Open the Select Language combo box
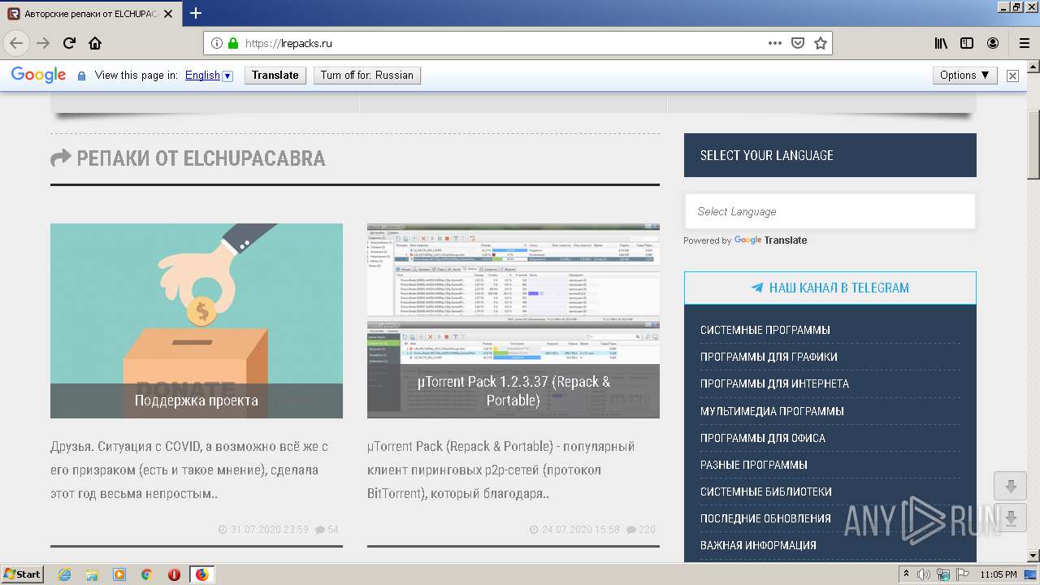Viewport: 1040px width, 585px height. click(x=830, y=211)
